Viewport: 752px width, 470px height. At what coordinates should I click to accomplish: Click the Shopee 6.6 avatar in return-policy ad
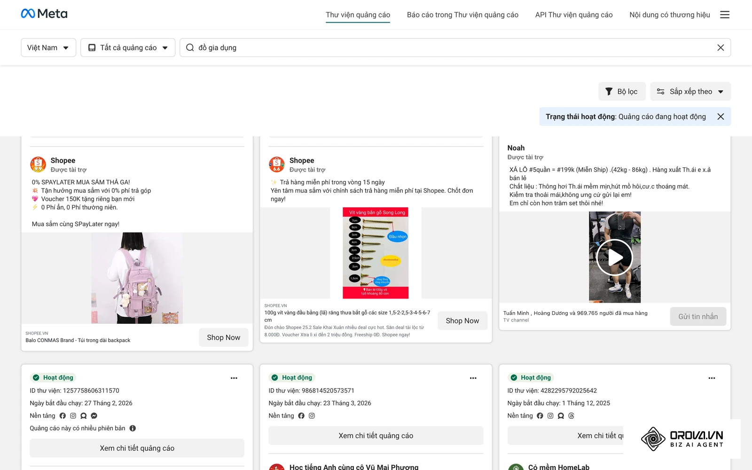click(x=277, y=164)
